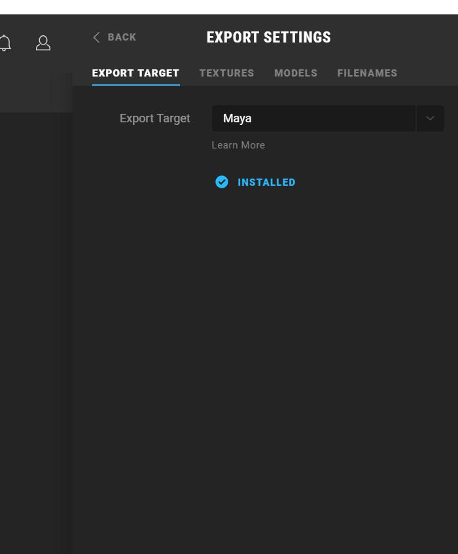The image size is (458, 554).
Task: Switch to the Textures tab
Action: [x=226, y=73]
